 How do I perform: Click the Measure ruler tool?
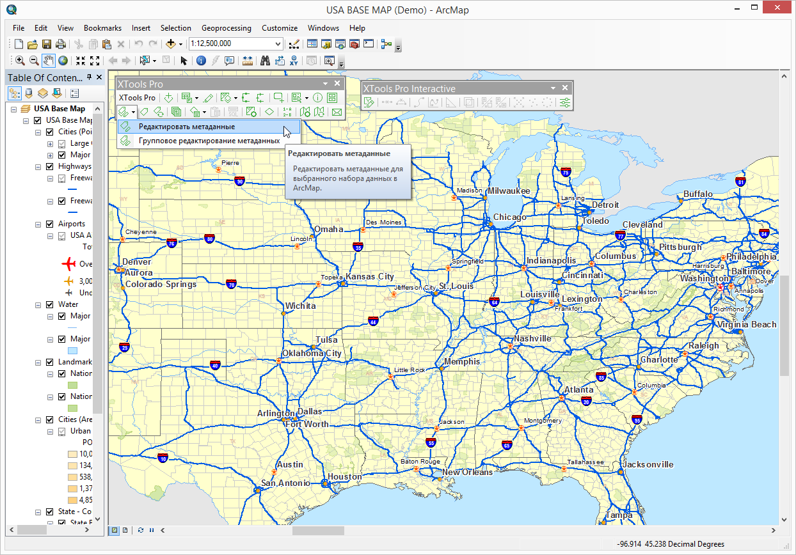coord(248,61)
